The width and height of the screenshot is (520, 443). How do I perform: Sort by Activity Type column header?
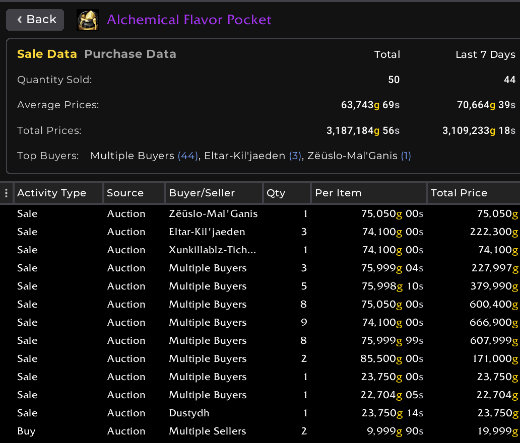[x=58, y=193]
